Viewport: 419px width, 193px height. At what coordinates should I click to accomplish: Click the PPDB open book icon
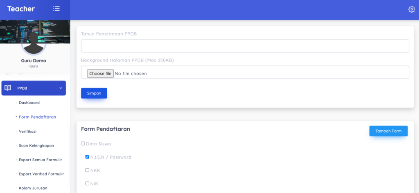coord(8,88)
